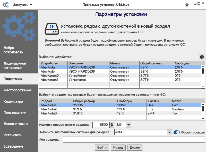Click the partition list scrollbar handle

[203, 108]
